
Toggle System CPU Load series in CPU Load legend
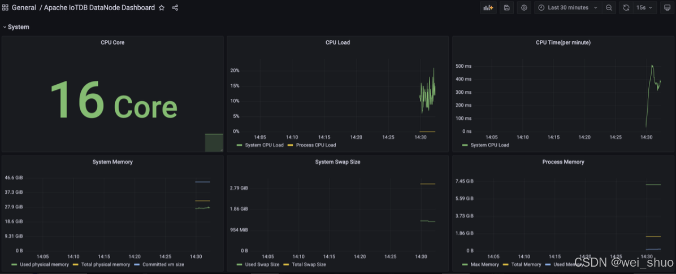pyautogui.click(x=264, y=145)
